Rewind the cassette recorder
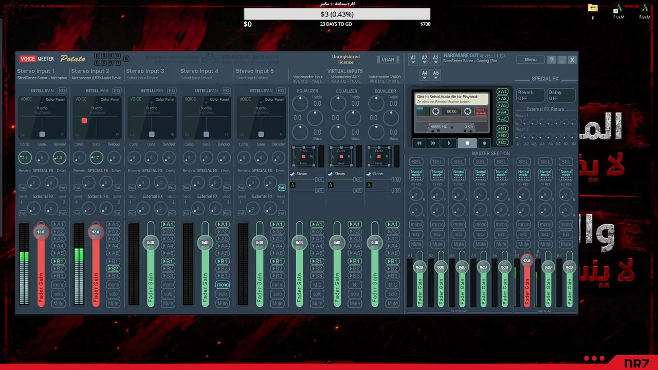This screenshot has height=370, width=658. 419,143
